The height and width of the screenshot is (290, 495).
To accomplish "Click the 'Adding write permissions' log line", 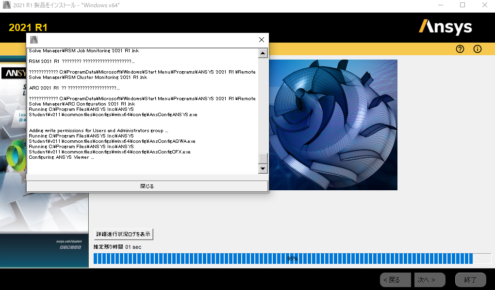I will tap(99, 131).
